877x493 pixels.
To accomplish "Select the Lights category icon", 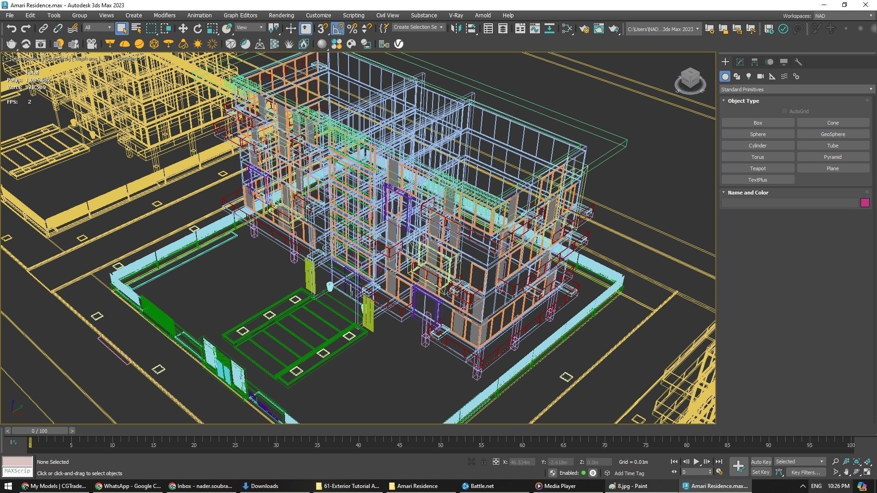I will point(748,76).
